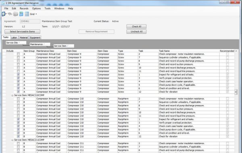Click the Agreement number input field
Screen dimensions: 242x153
(x=30, y=21)
